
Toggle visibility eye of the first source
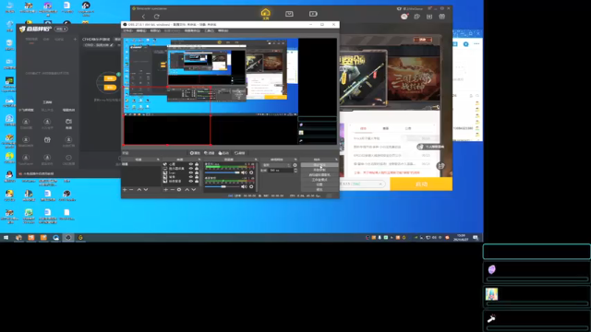click(191, 164)
